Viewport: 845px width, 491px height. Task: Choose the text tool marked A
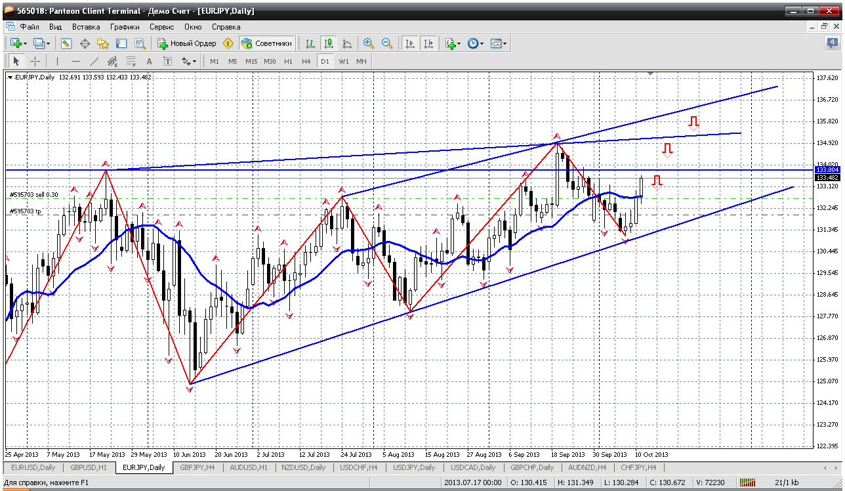pos(150,61)
